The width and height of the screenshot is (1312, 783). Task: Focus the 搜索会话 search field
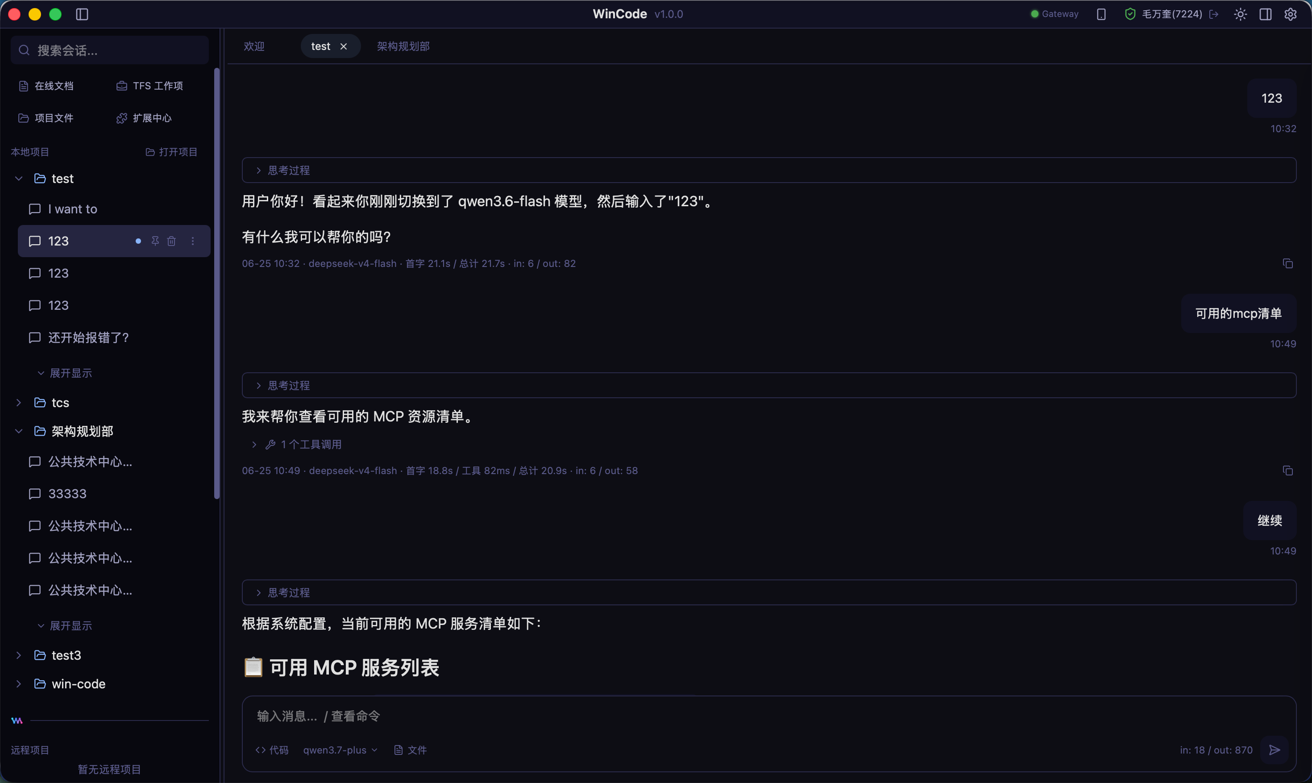[x=110, y=50]
